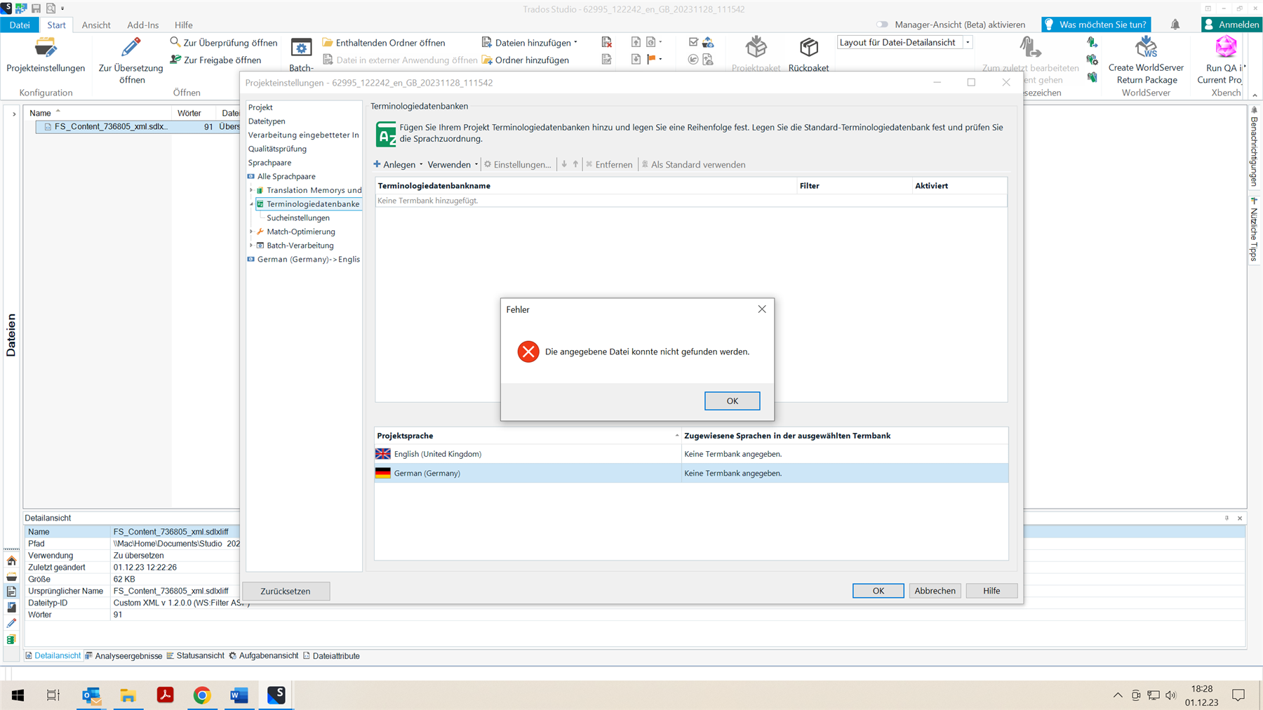The width and height of the screenshot is (1263, 710).
Task: Select the English (United Kingdom) row
Action: pyautogui.click(x=691, y=454)
